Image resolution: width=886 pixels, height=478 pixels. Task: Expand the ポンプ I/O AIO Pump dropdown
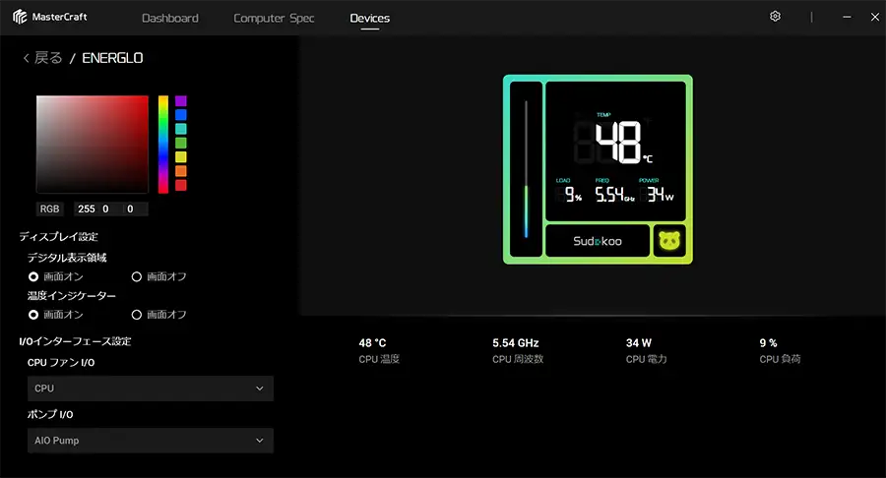point(151,441)
